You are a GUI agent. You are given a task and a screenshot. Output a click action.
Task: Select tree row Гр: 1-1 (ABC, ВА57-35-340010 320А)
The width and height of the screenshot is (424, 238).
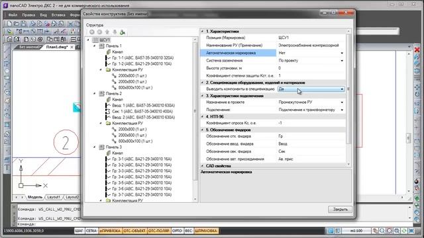click(x=143, y=58)
